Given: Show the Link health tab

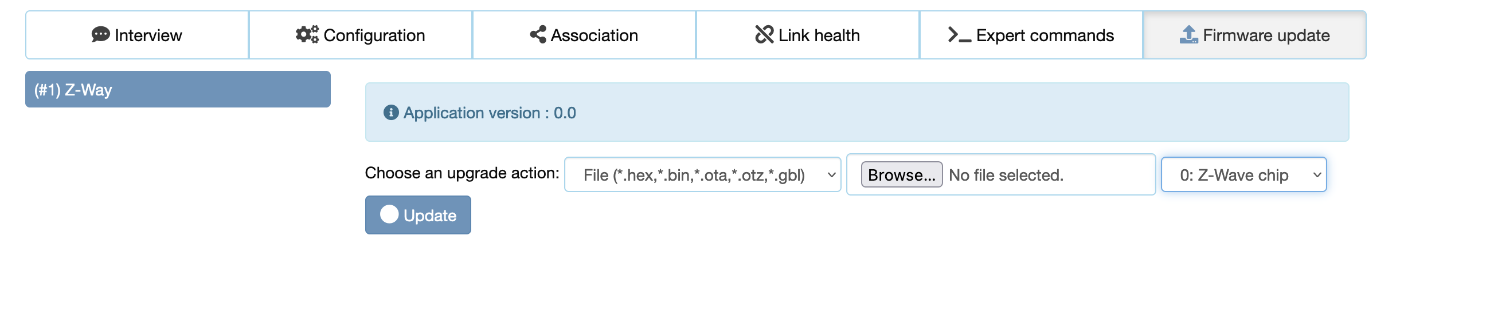Looking at the screenshot, I should coord(818,35).
